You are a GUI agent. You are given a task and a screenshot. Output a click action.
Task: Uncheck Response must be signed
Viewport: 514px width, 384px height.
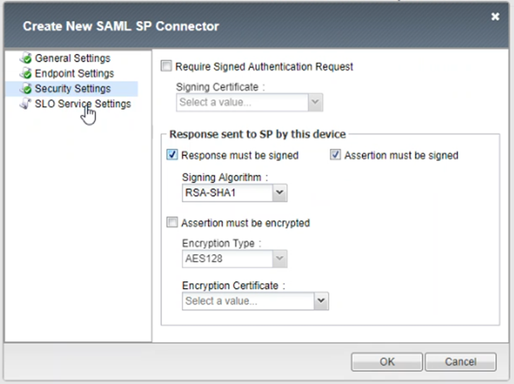tap(172, 155)
